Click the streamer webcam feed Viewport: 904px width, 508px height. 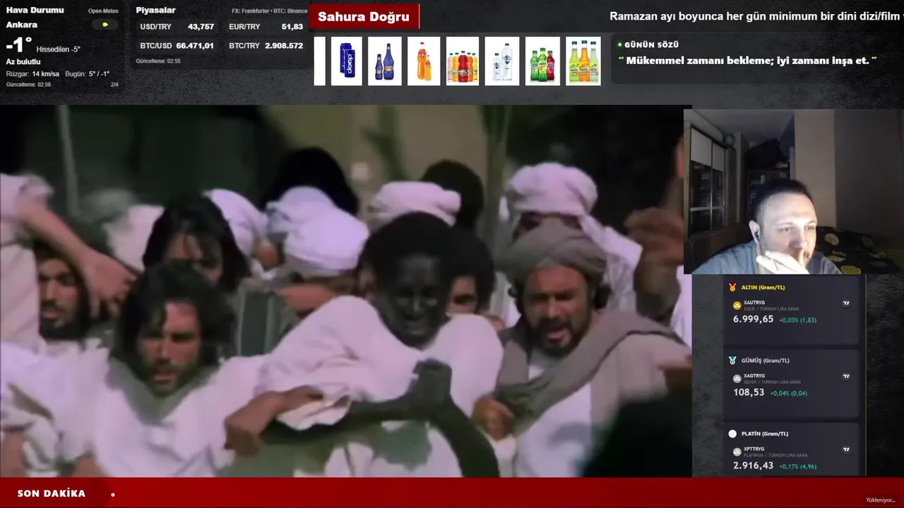pyautogui.click(x=793, y=191)
